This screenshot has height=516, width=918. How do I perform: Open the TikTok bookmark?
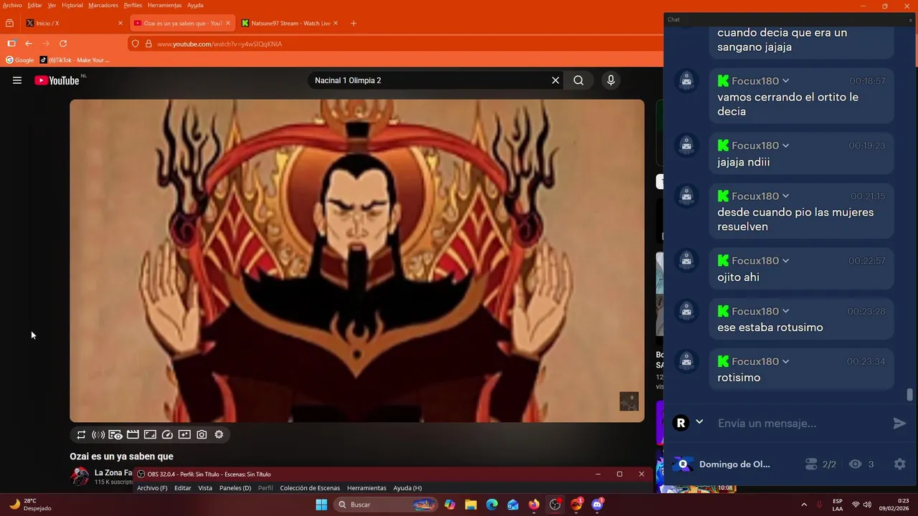tap(75, 60)
